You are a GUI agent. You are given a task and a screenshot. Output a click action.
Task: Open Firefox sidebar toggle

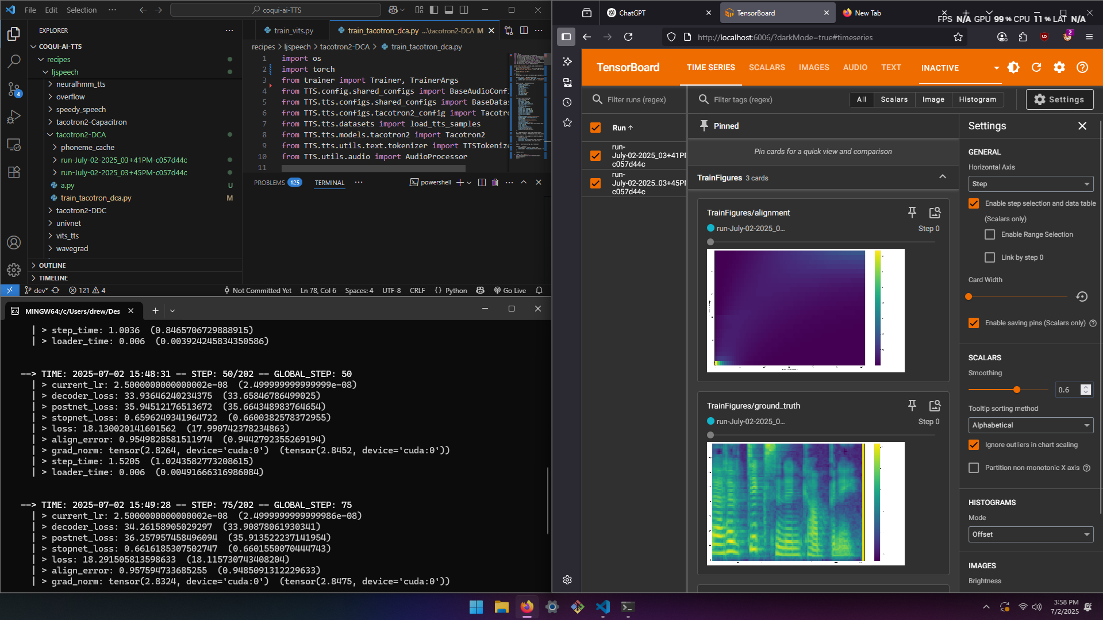coord(566,37)
